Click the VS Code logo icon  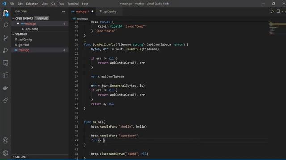(4, 4)
